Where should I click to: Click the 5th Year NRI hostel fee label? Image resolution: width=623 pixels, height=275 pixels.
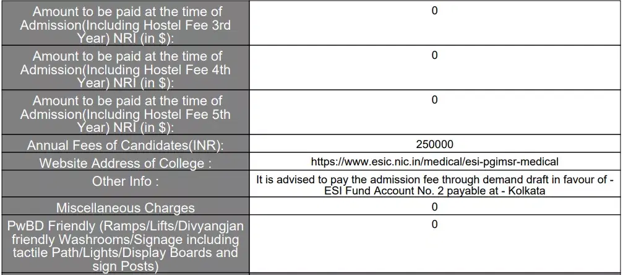pos(125,114)
